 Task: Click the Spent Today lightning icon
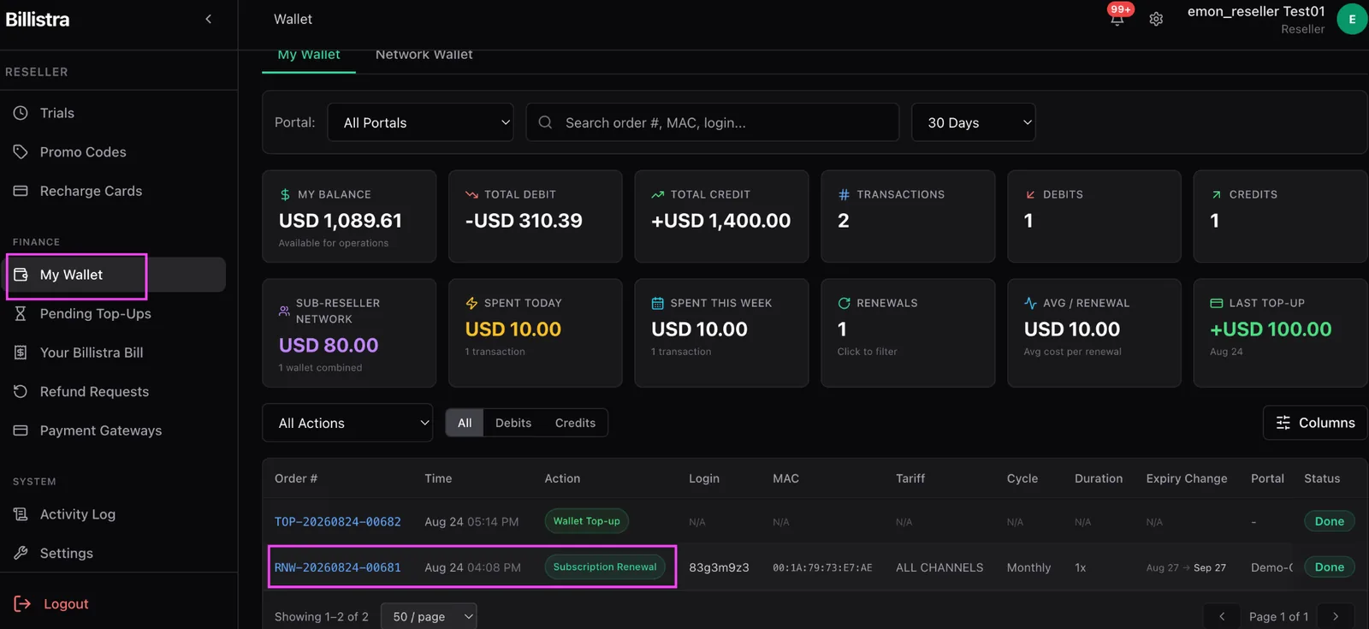point(471,303)
